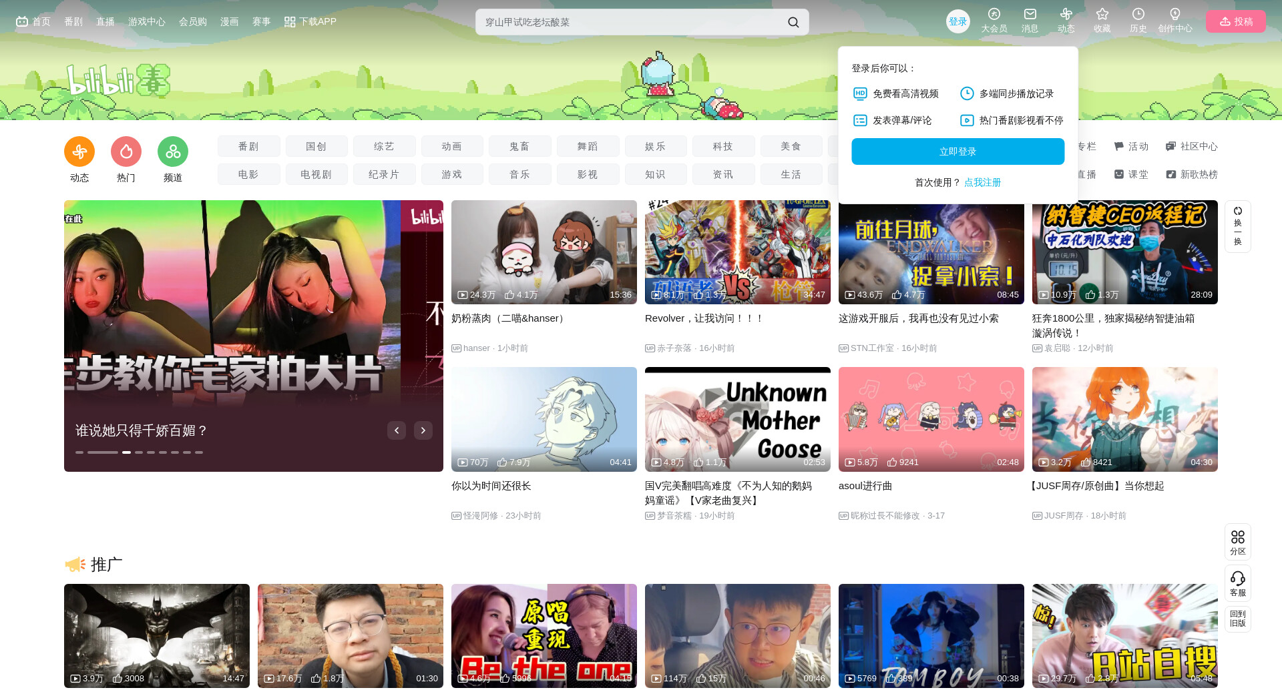Click the bilibili logo in banner
The width and height of the screenshot is (1282, 694).
118,81
